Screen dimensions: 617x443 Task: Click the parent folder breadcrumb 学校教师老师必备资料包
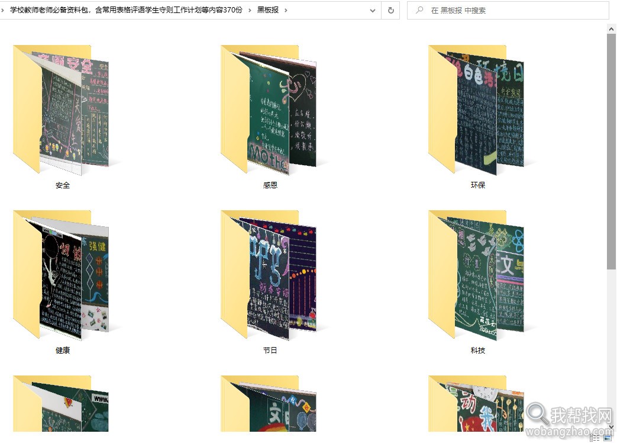click(x=127, y=10)
